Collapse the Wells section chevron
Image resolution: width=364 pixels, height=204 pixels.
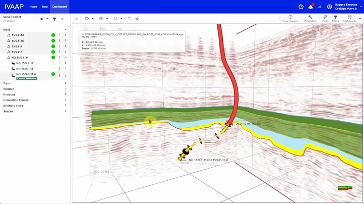(66, 29)
